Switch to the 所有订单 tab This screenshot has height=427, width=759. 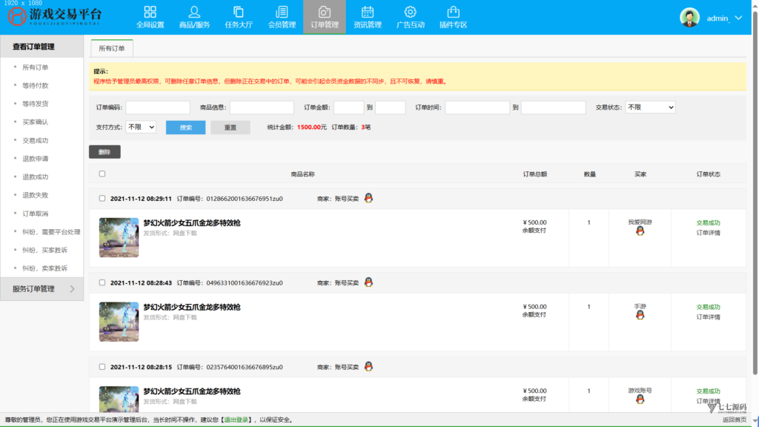pyautogui.click(x=112, y=48)
